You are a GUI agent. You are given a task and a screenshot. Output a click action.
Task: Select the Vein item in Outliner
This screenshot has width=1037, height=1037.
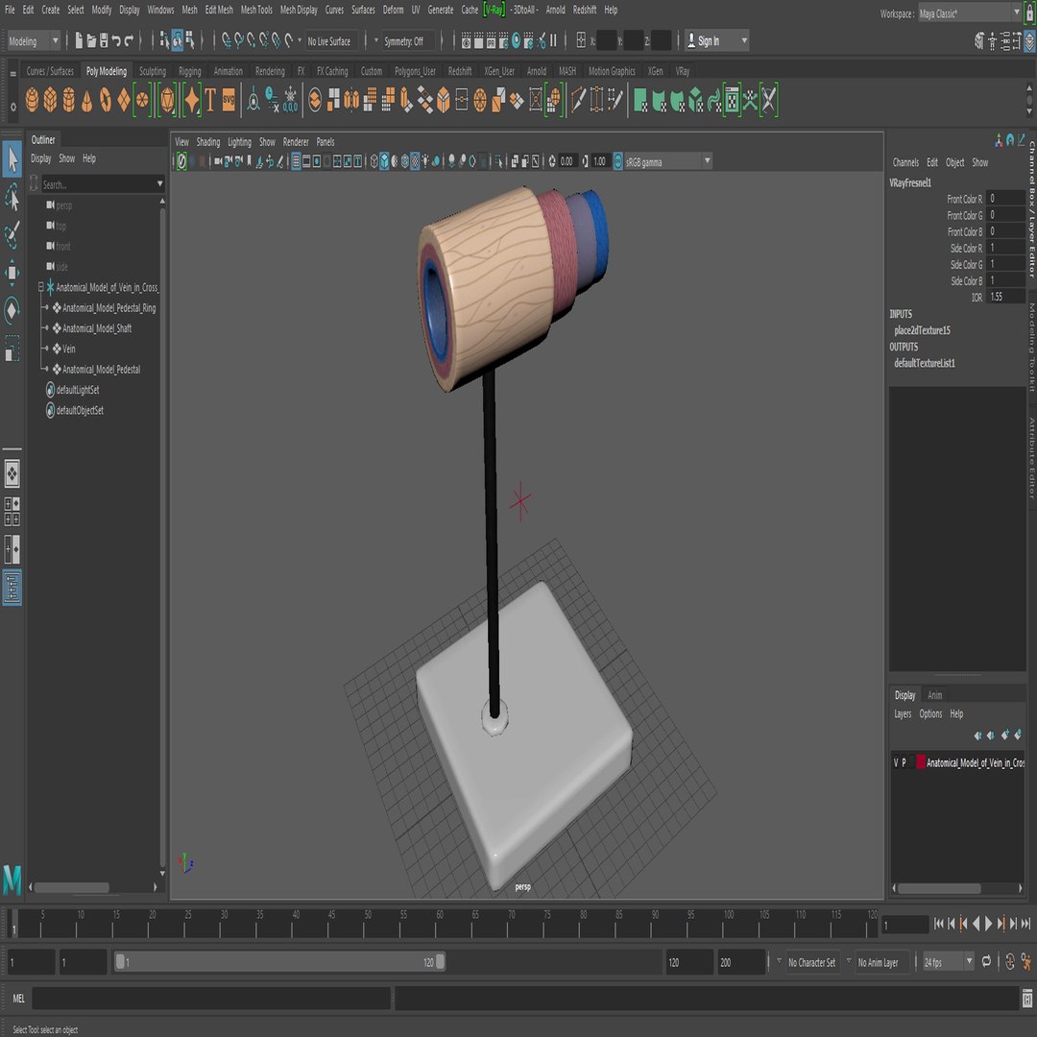coord(69,349)
